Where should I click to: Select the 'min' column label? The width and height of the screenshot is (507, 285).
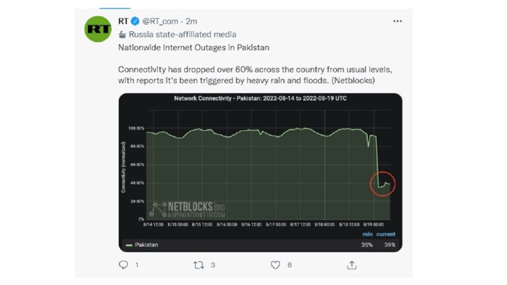(366, 234)
